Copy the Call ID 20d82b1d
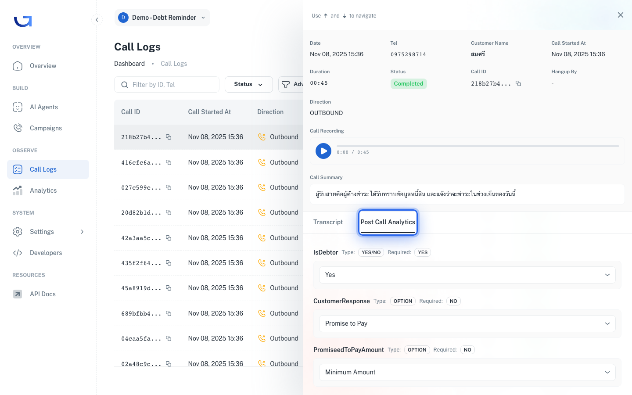The image size is (632, 395). pos(169,212)
